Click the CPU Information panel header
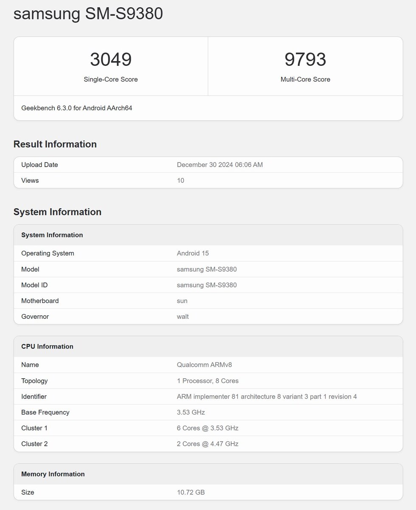This screenshot has height=510, width=416. coord(47,346)
